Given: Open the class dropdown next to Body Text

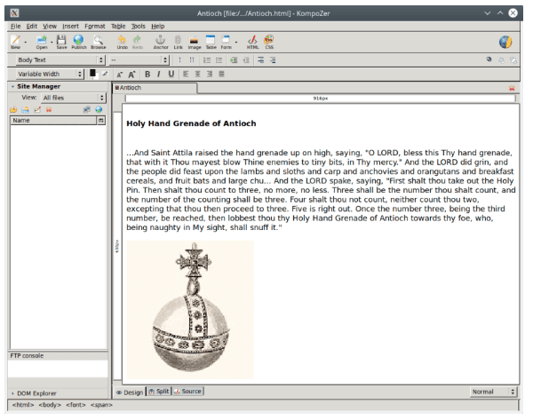Looking at the screenshot, I should (139, 60).
